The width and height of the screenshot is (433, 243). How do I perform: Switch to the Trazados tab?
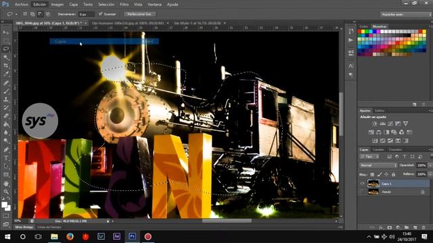[x=395, y=150]
